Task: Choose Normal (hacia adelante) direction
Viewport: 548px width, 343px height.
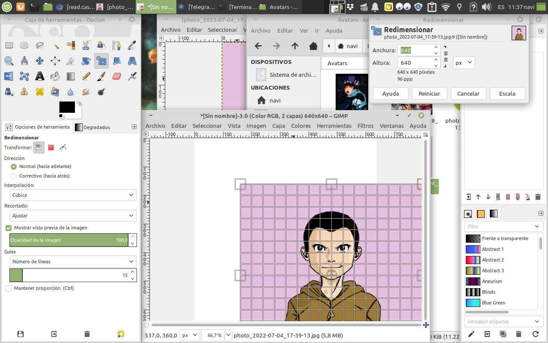Action: tap(41, 166)
